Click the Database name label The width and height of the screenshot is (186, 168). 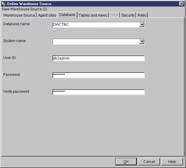click(16, 24)
